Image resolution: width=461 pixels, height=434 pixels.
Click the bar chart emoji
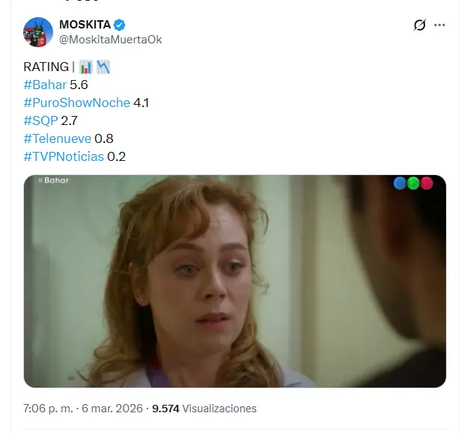[86, 67]
